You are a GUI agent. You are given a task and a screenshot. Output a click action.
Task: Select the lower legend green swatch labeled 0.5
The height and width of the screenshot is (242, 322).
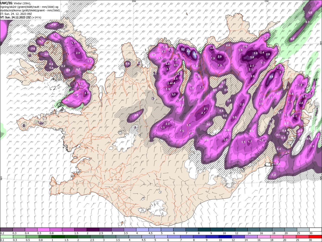click(x=32, y=237)
